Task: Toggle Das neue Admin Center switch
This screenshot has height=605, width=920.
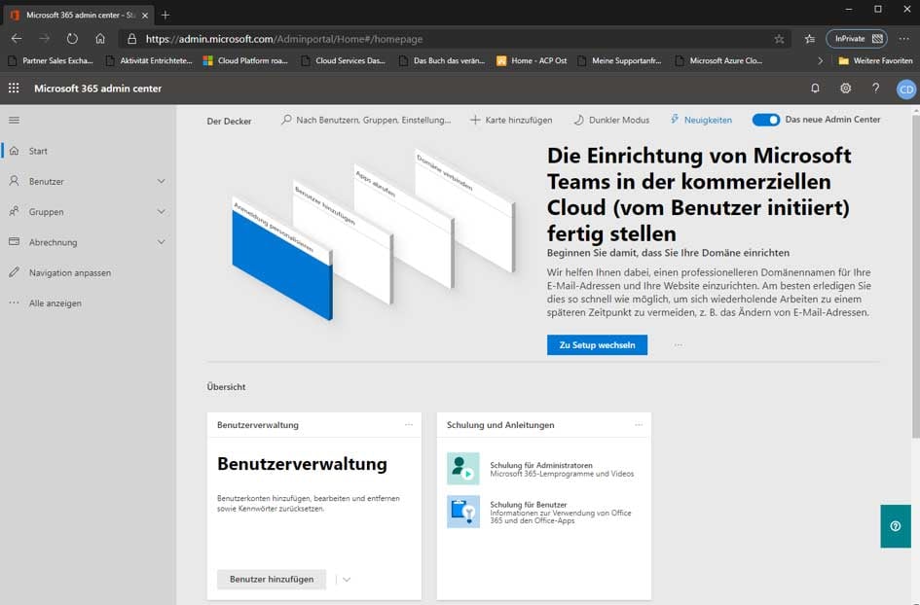Action: pos(765,120)
